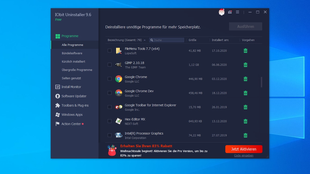310x174 pixels.
Task: Select the Hex-Editor MX checkbox
Action: [x=109, y=121]
